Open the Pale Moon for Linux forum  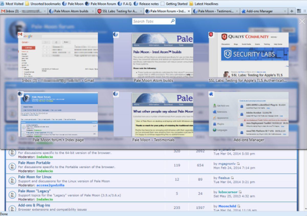35,177
